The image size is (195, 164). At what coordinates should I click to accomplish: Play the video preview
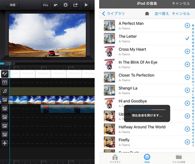click(86, 5)
